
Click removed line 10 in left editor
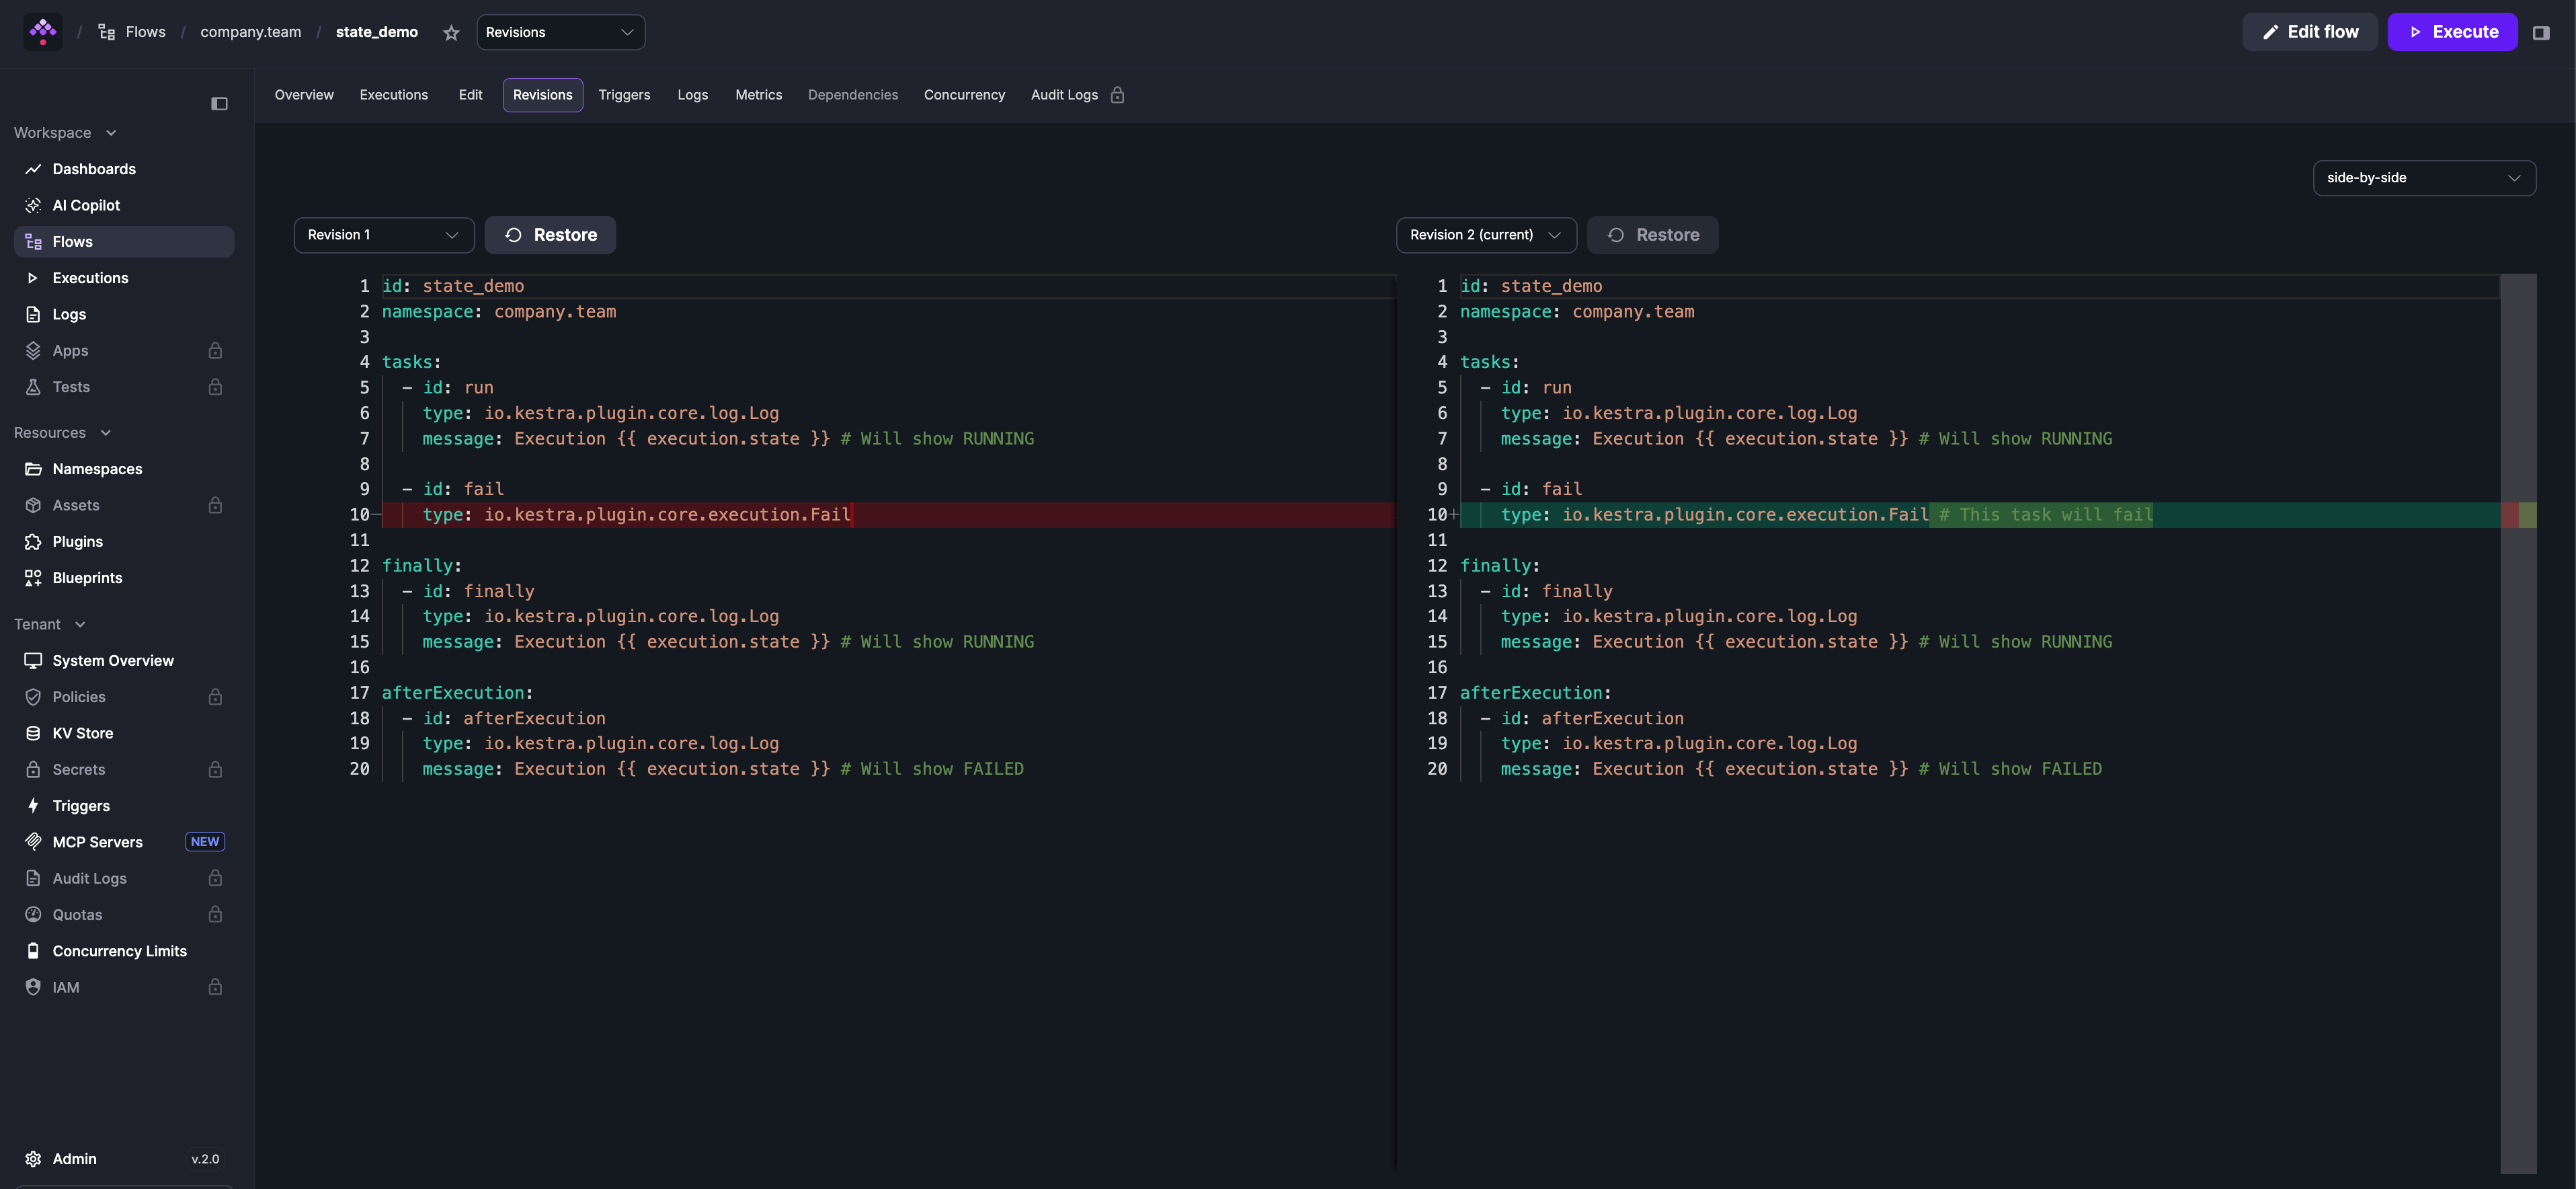[888, 515]
